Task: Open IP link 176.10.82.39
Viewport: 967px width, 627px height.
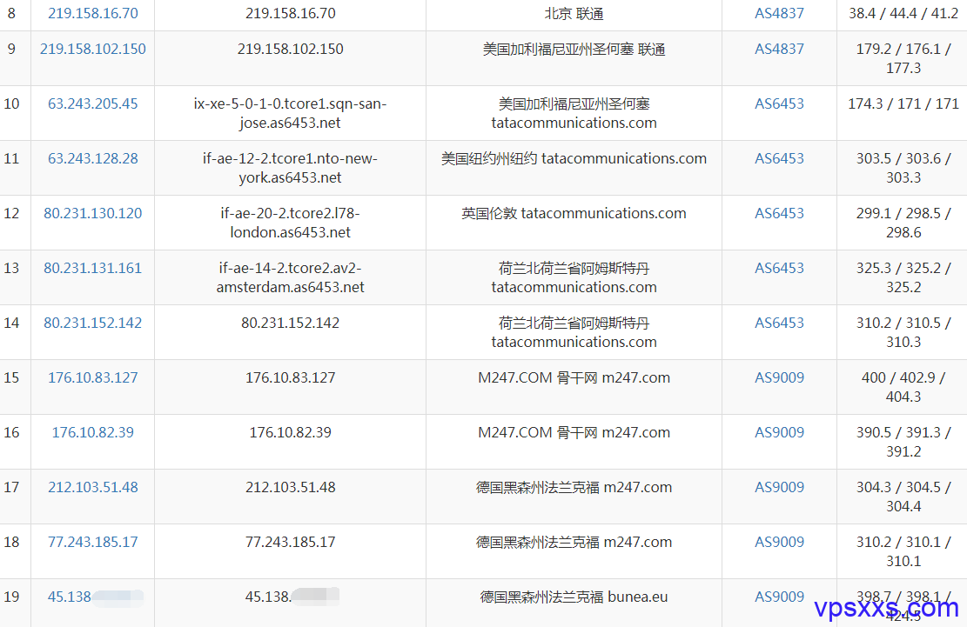Action: 92,433
